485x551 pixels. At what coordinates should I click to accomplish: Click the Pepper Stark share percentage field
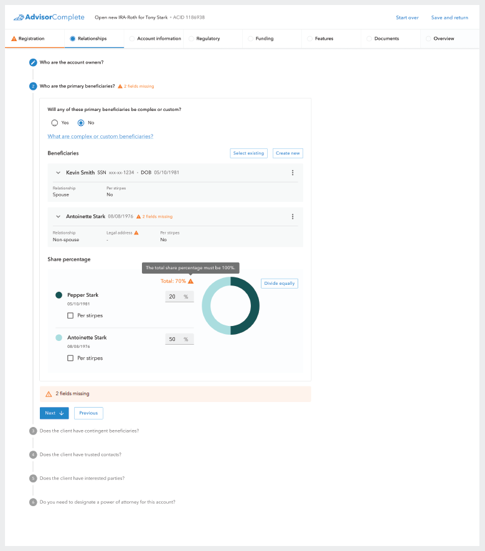[x=174, y=297]
